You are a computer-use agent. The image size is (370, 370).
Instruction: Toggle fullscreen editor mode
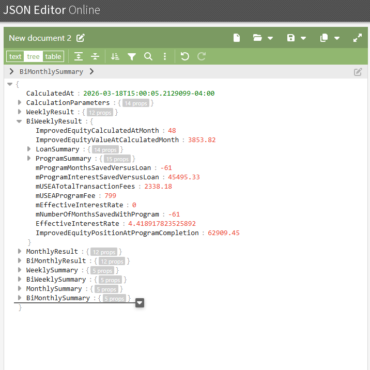(357, 38)
